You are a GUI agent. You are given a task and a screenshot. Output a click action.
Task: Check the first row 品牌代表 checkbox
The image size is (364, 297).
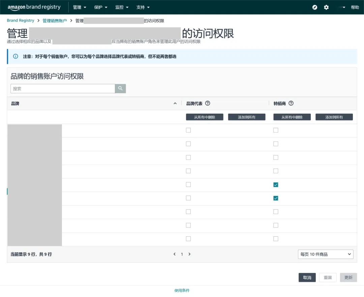[x=188, y=130]
